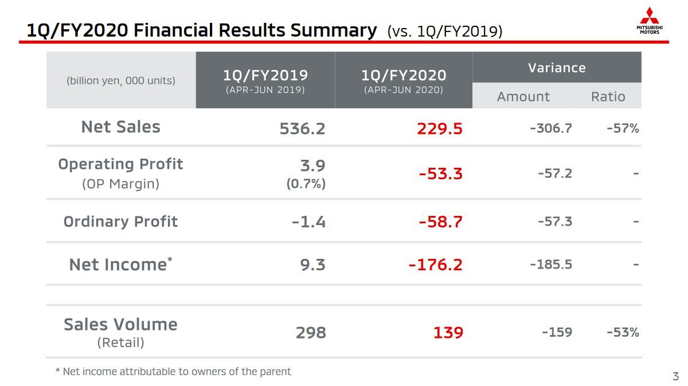Image resolution: width=688 pixels, height=386 pixels.
Task: Click the Amount sub-header
Action: pos(523,97)
